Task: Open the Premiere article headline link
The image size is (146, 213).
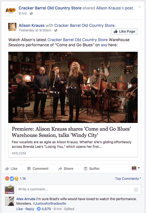Action: tap(71, 132)
